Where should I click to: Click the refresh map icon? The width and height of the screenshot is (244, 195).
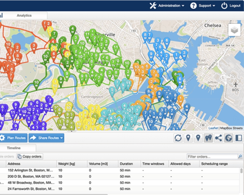tap(178, 138)
